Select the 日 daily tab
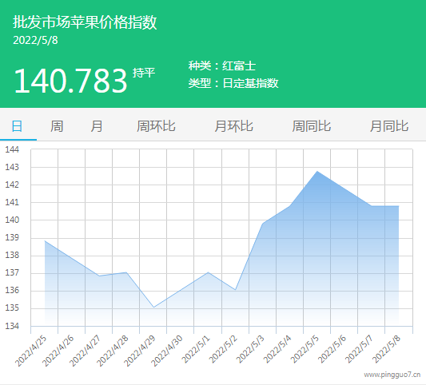426x385 pixels. point(17,126)
